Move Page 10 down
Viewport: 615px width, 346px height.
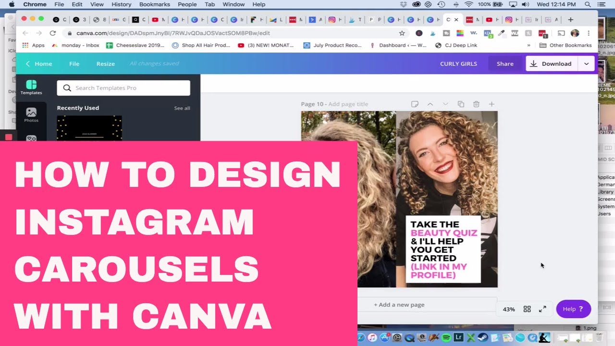coord(445,104)
